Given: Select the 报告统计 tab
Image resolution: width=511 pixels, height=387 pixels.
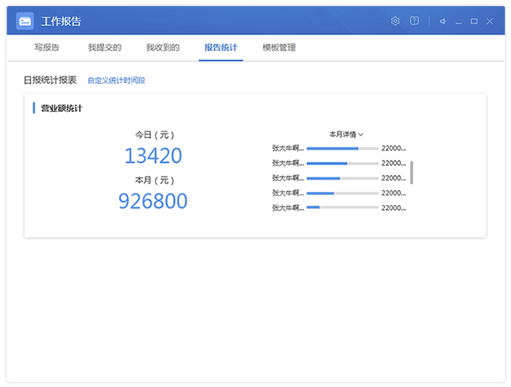Looking at the screenshot, I should [221, 47].
